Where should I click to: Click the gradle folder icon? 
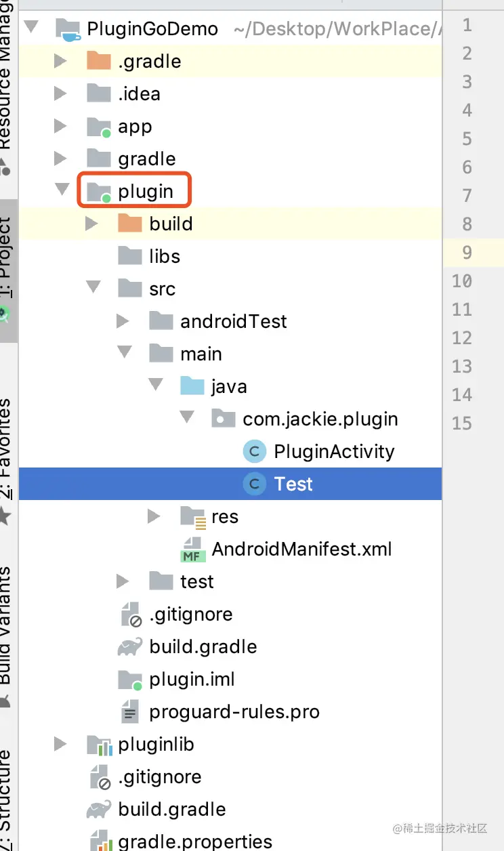point(99,159)
